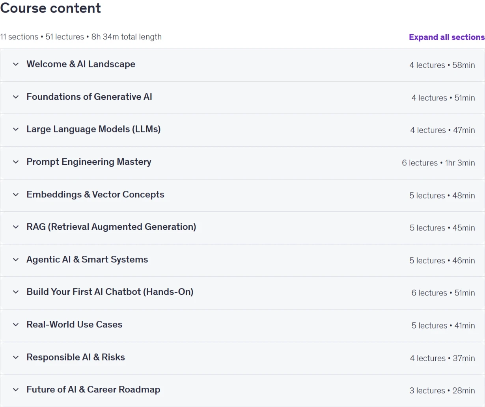The height and width of the screenshot is (407, 485).
Task: Click the '4 lectures • 37min' text
Action: 442,359
